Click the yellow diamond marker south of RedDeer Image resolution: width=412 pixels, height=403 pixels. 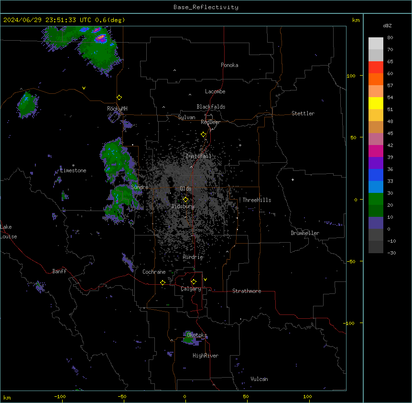(204, 134)
